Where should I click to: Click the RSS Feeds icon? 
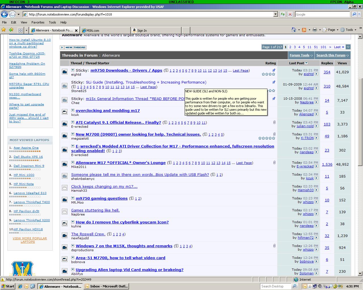pyautogui.click(x=304, y=30)
